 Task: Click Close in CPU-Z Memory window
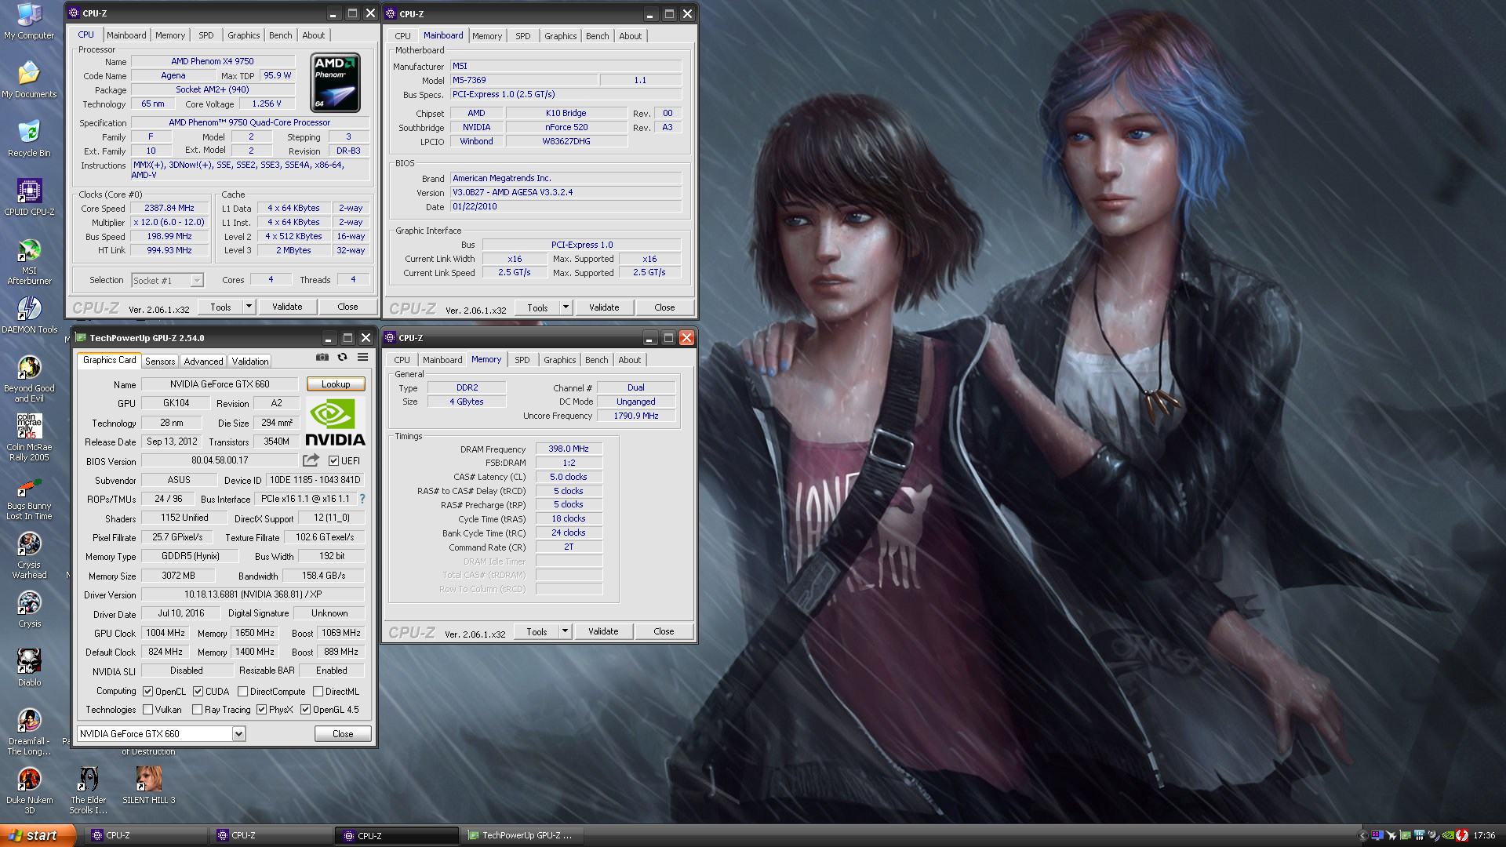pyautogui.click(x=664, y=631)
